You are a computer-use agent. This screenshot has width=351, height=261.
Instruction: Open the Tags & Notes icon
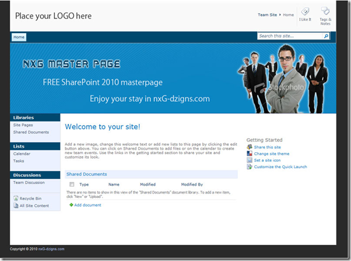point(326,11)
